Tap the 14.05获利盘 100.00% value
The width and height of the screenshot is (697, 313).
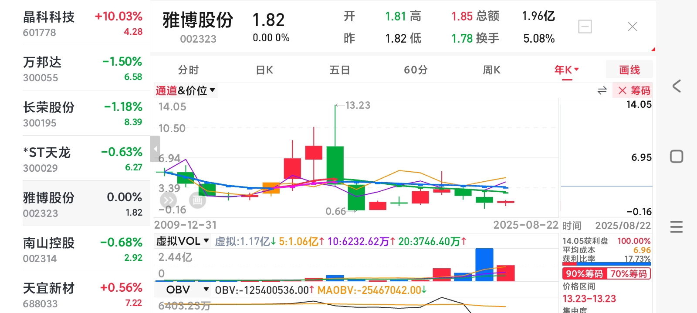coord(634,241)
